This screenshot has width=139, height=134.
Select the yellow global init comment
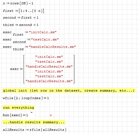(x=69, y=91)
